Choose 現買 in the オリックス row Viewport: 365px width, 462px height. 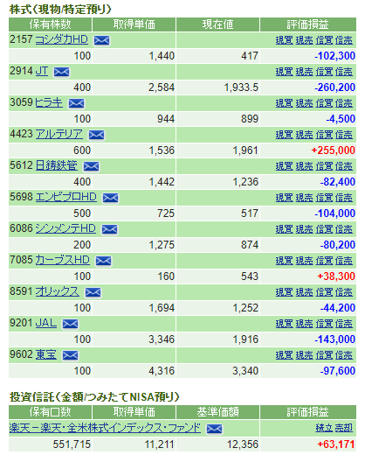click(285, 292)
